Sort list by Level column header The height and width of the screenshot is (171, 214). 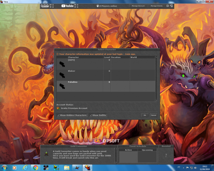pyautogui.click(x=107, y=57)
